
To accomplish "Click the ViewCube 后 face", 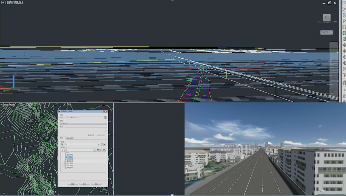I will (x=326, y=18).
